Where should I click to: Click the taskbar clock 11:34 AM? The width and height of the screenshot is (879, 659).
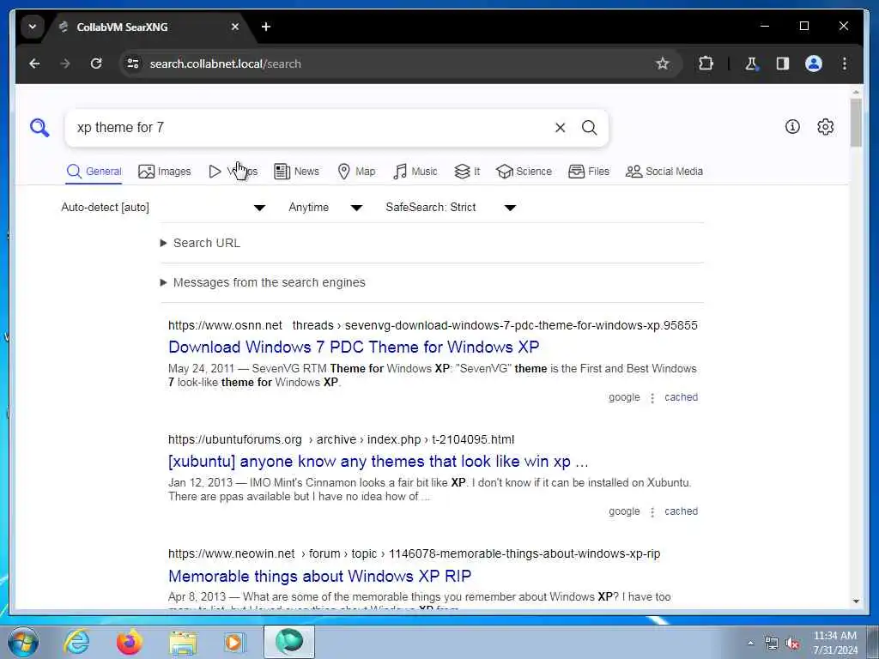834,636
